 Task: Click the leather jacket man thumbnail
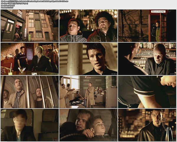pos(147,125)
